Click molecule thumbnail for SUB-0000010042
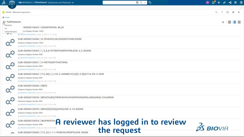 (10, 78)
